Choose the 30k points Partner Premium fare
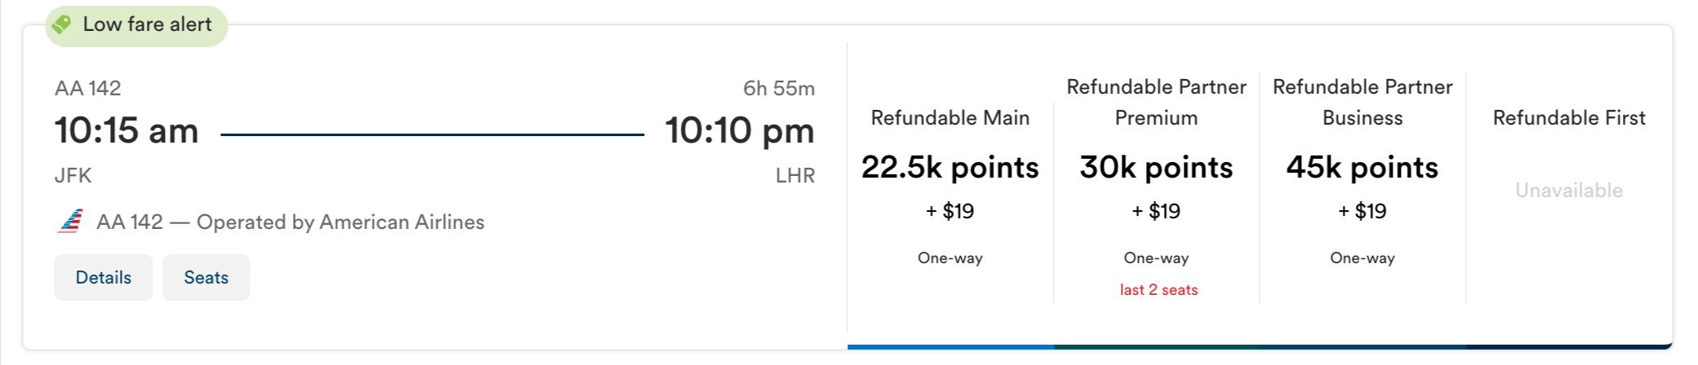Image resolution: width=1698 pixels, height=365 pixels. tap(1156, 168)
